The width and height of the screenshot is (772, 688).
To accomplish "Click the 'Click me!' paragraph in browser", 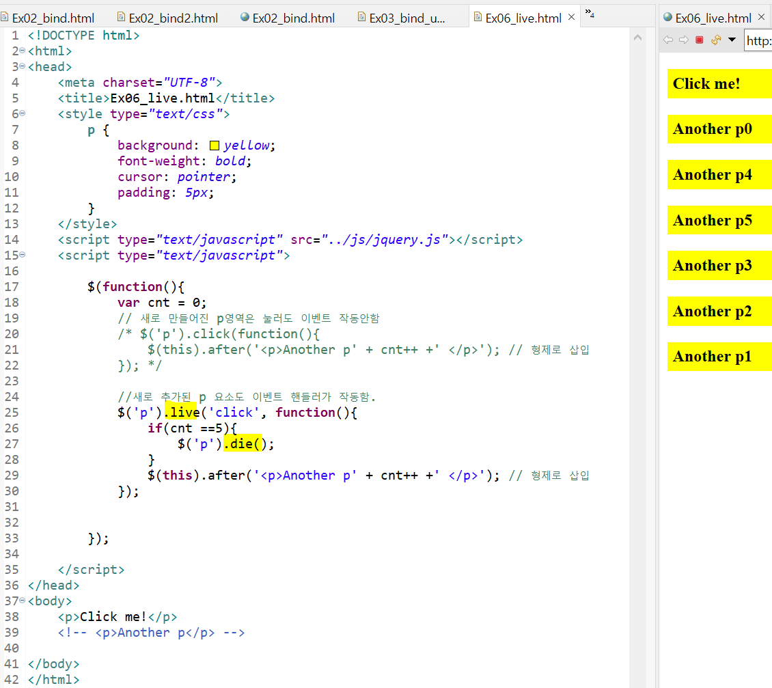I will 719,84.
